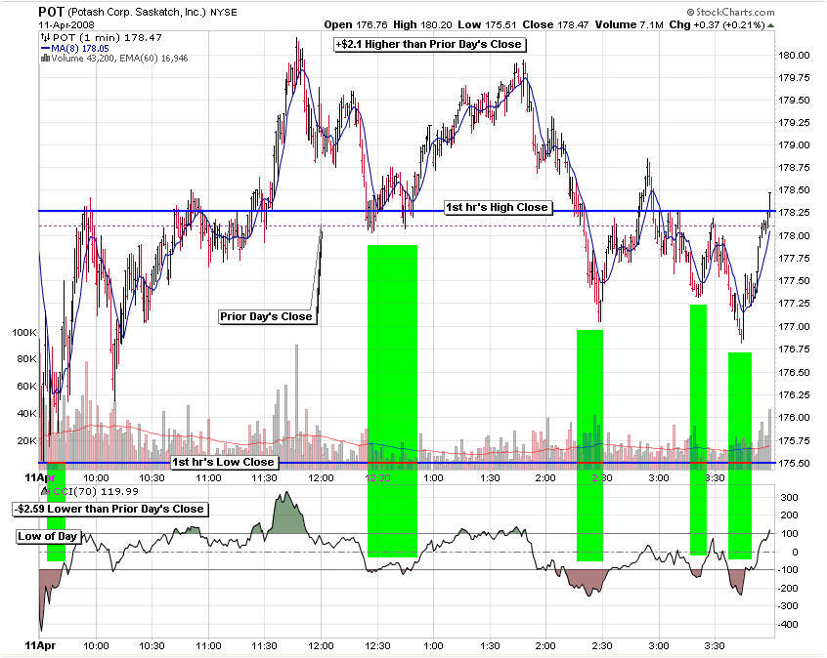Select the Volume 43,200, EMA(60) 16,946 legend text
Image resolution: width=827 pixels, height=658 pixels.
point(119,58)
